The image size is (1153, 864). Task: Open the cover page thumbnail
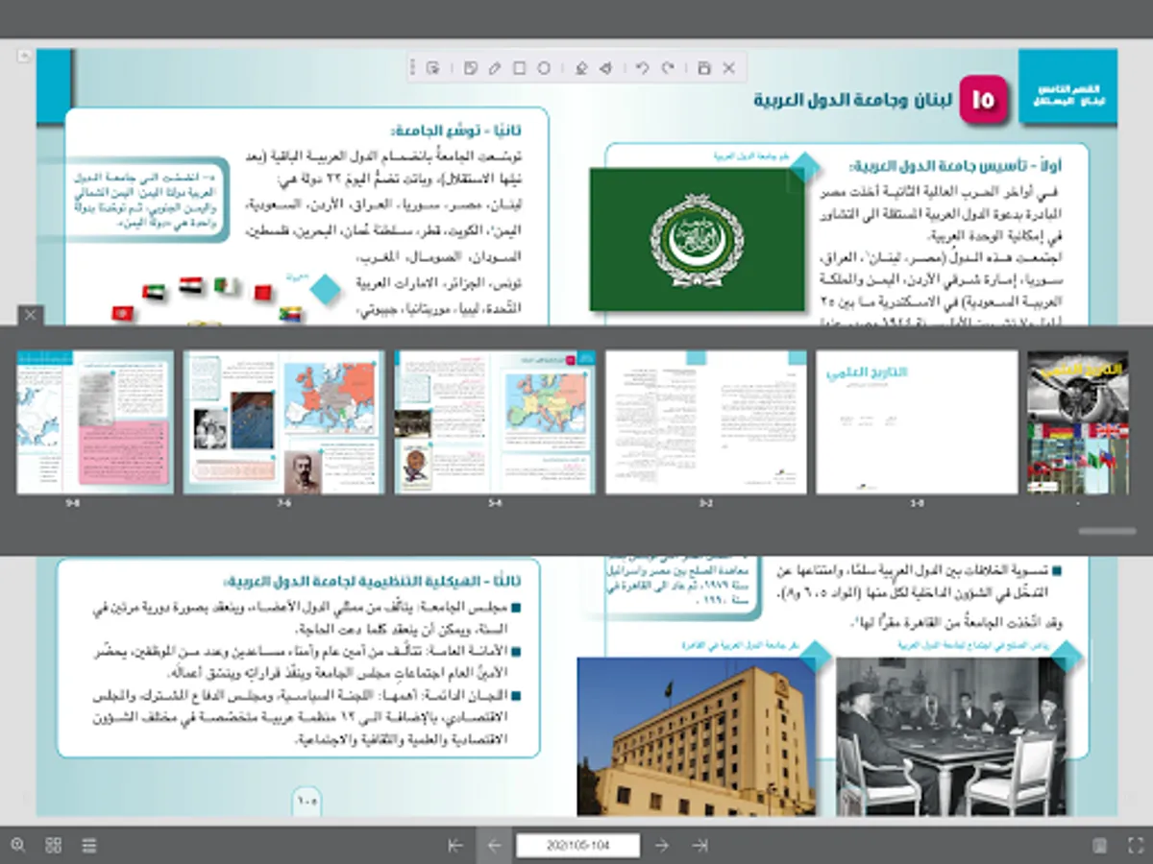tap(1078, 422)
